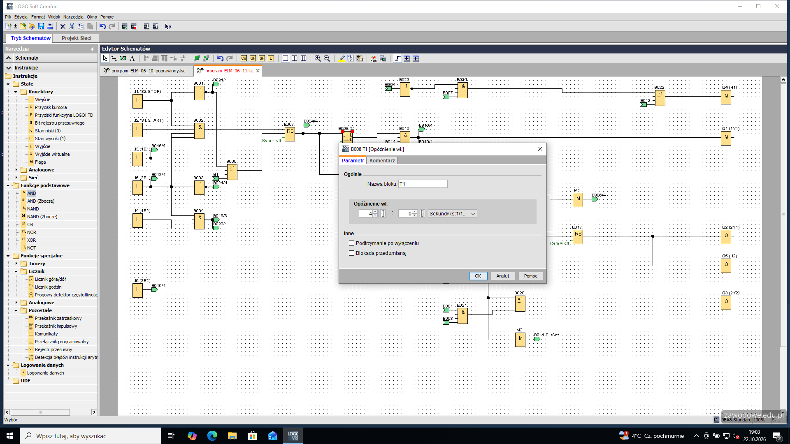Screen dimensions: 790x444
Task: Open File Explorer from the taskbar
Action: pyautogui.click(x=232, y=436)
